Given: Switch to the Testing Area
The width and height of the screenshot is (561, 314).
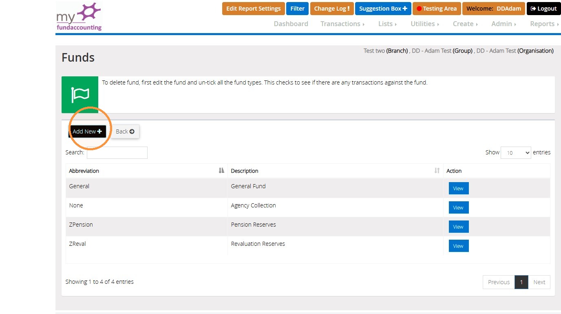Looking at the screenshot, I should pos(437,9).
